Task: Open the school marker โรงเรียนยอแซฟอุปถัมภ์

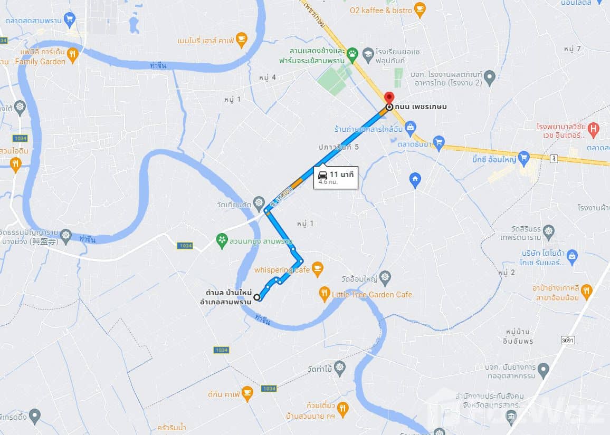Action: [x=368, y=55]
